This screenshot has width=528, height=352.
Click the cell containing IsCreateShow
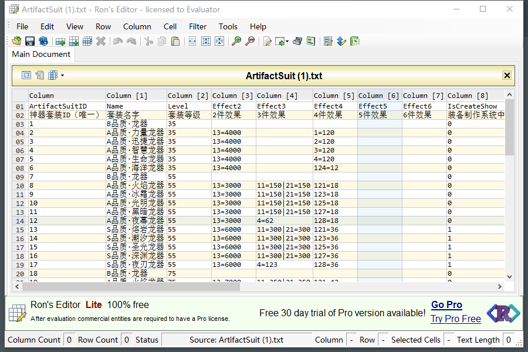[475, 106]
